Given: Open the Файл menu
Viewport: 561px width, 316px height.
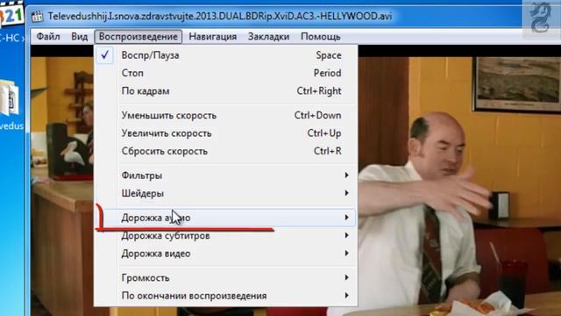Looking at the screenshot, I should pos(48,37).
